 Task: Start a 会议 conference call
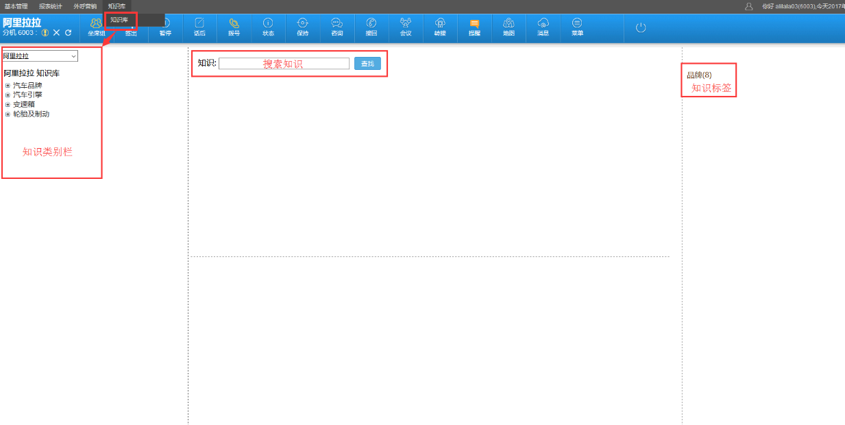click(406, 27)
